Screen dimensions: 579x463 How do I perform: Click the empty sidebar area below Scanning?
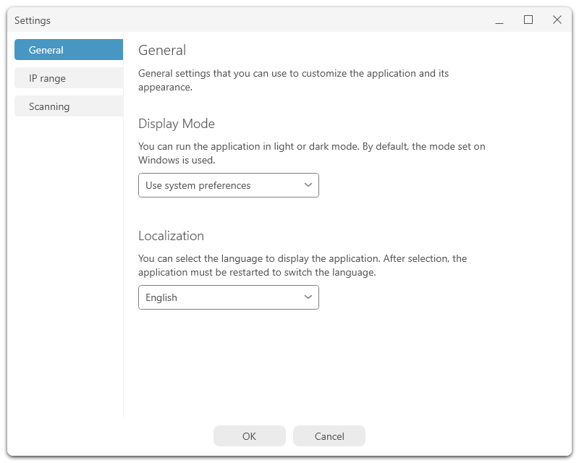click(x=69, y=266)
